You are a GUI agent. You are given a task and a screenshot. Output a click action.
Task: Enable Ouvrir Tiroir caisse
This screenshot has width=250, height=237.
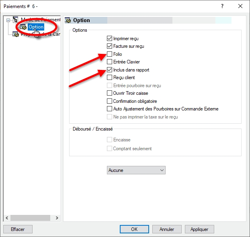click(x=109, y=93)
